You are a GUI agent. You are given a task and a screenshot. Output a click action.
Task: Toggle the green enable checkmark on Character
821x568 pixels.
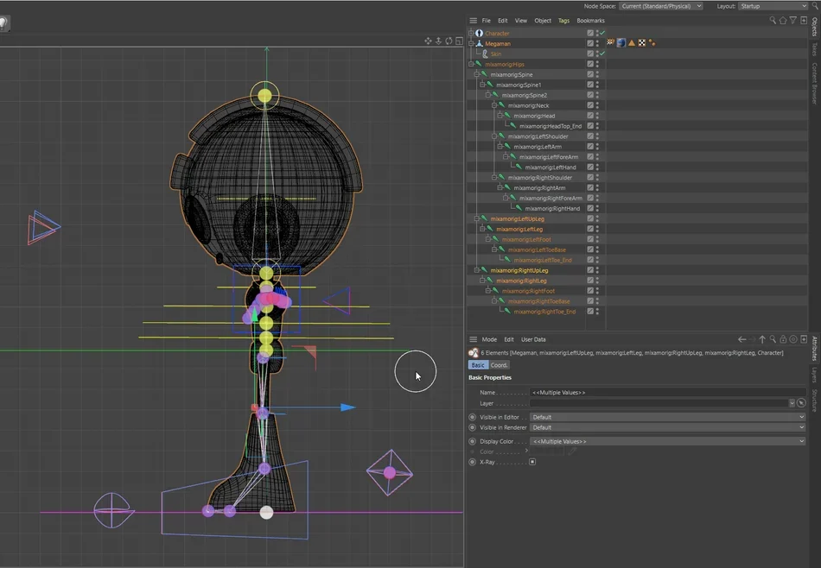pyautogui.click(x=602, y=33)
